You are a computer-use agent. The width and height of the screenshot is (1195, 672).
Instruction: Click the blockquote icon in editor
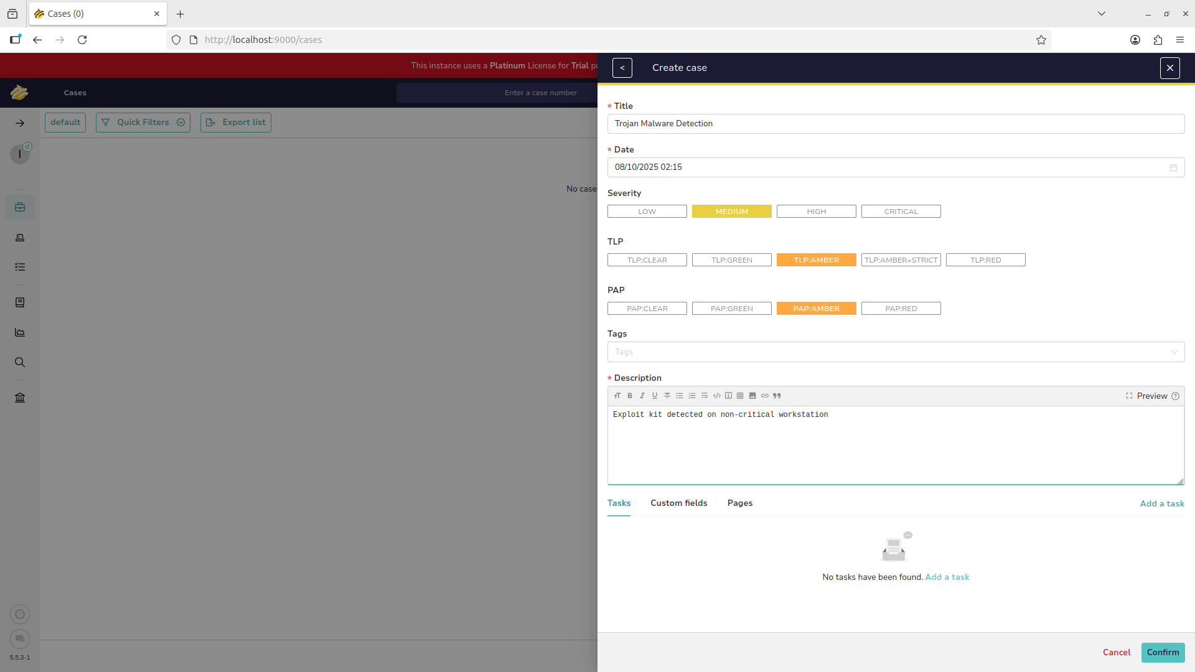[x=777, y=396]
